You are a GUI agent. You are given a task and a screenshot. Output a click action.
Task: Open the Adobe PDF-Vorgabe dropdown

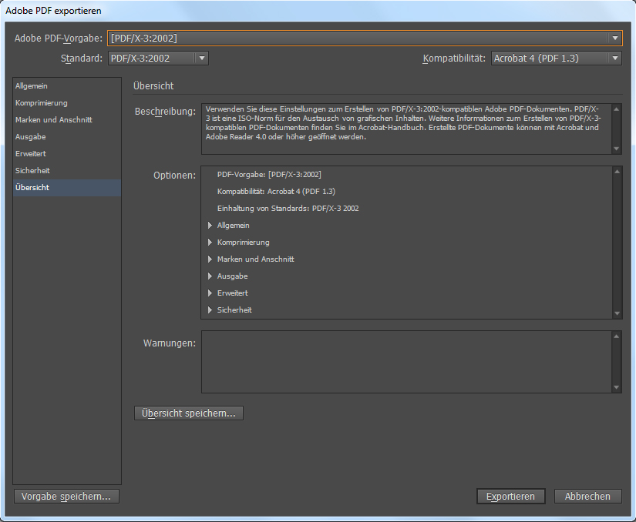point(364,38)
